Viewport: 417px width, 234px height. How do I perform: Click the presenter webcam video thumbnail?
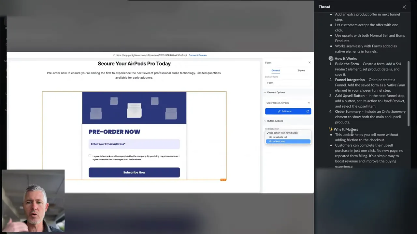tap(33, 201)
